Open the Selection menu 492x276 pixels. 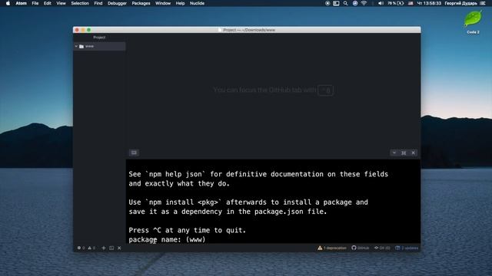(80, 3)
